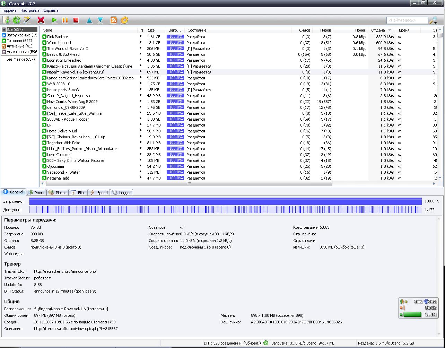Image resolution: width=445 pixels, height=348 pixels.
Task: Select the Wuncshpunsch torrent
Action: (x=238, y=43)
